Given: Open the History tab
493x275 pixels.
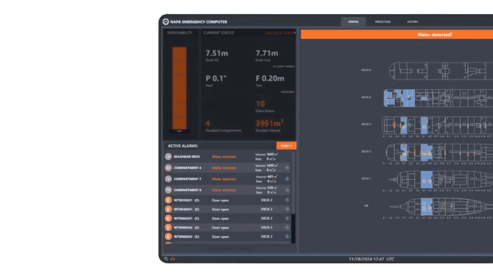Looking at the screenshot, I should pos(413,21).
